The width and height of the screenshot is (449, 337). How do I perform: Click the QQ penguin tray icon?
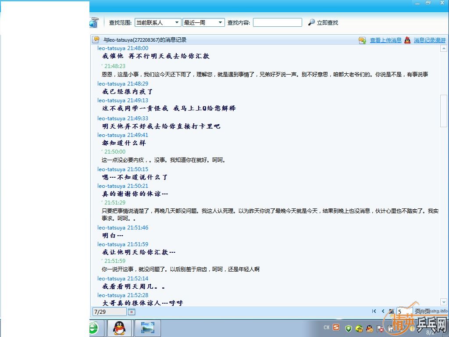click(369, 328)
